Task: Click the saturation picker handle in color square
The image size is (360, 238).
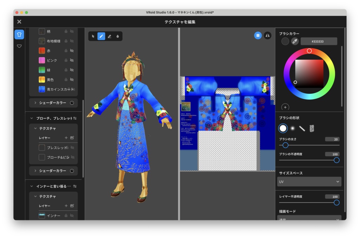Action: [x=295, y=82]
